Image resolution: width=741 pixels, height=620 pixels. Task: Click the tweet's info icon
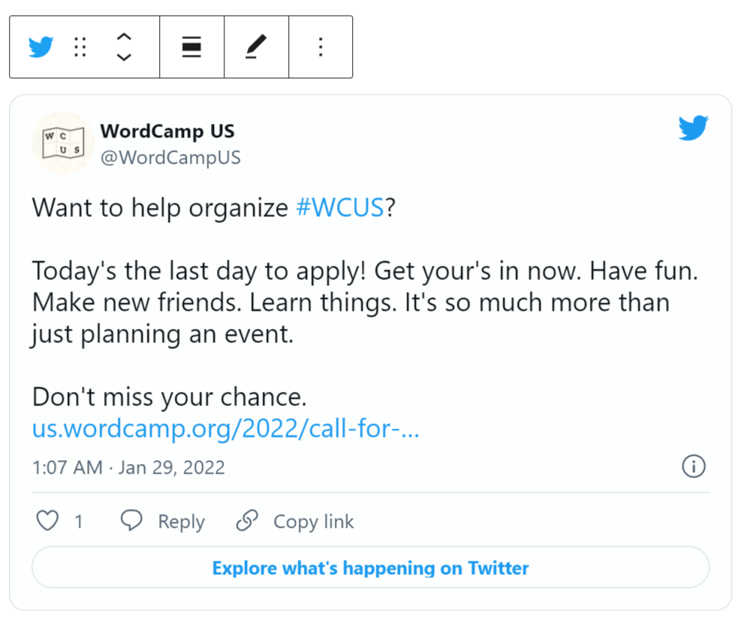(x=693, y=467)
